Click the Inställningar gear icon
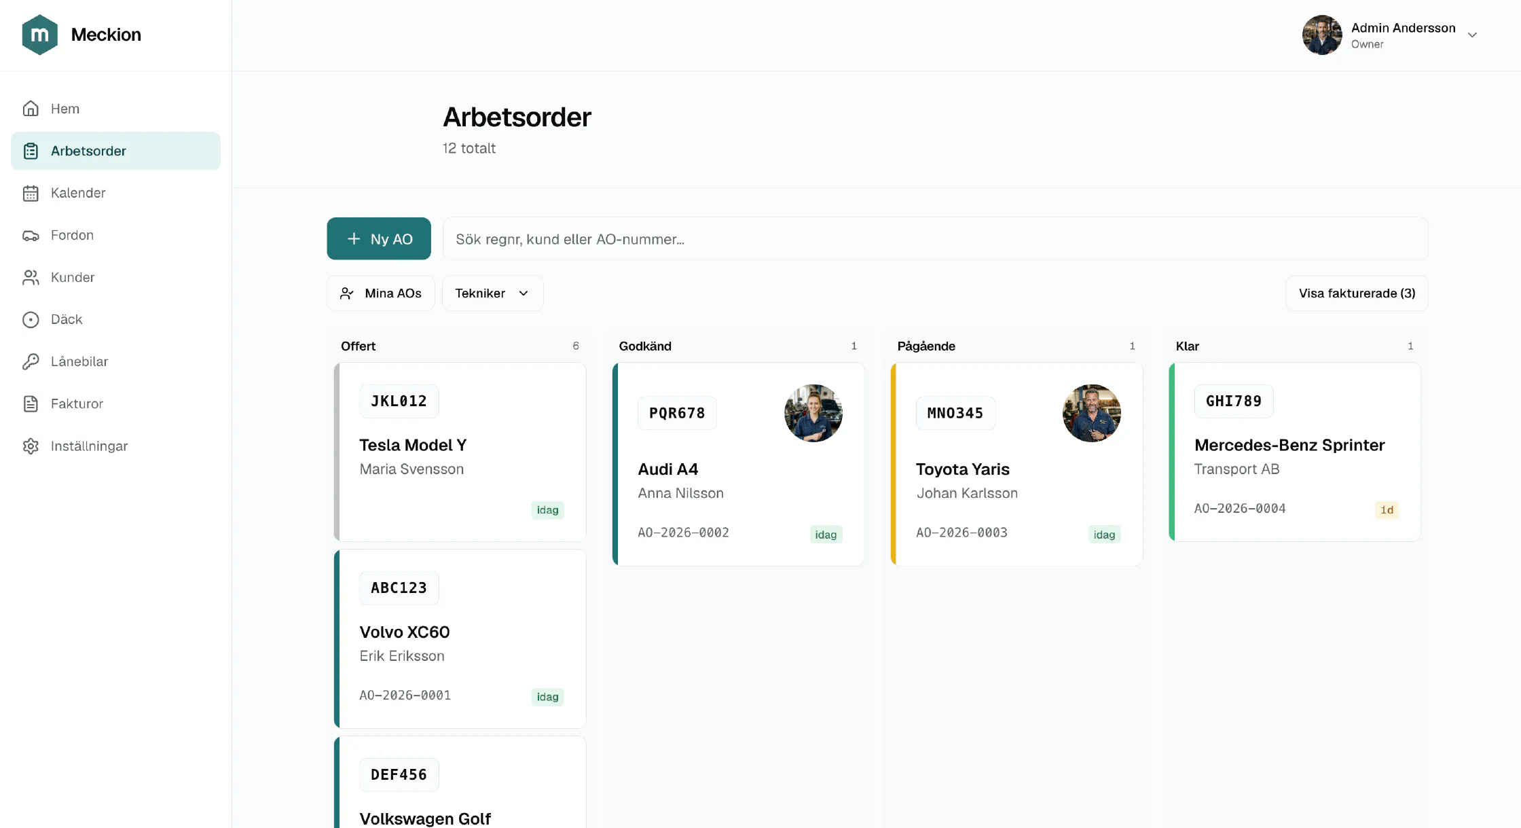The height and width of the screenshot is (828, 1521). [31, 446]
